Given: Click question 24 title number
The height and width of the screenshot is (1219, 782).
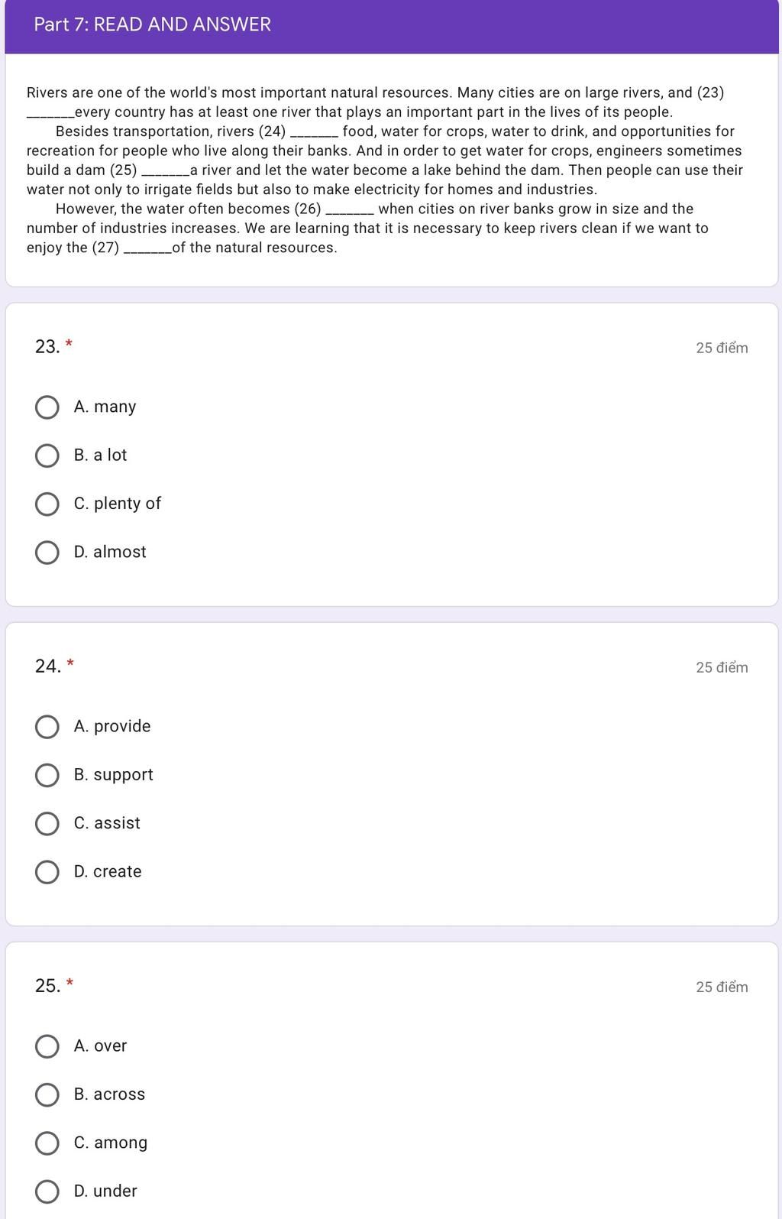Looking at the screenshot, I should tap(48, 666).
